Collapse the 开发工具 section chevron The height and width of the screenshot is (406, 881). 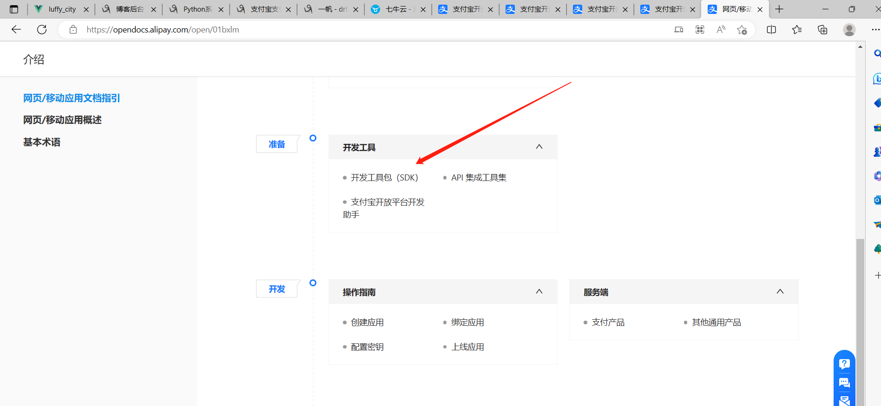tap(539, 147)
